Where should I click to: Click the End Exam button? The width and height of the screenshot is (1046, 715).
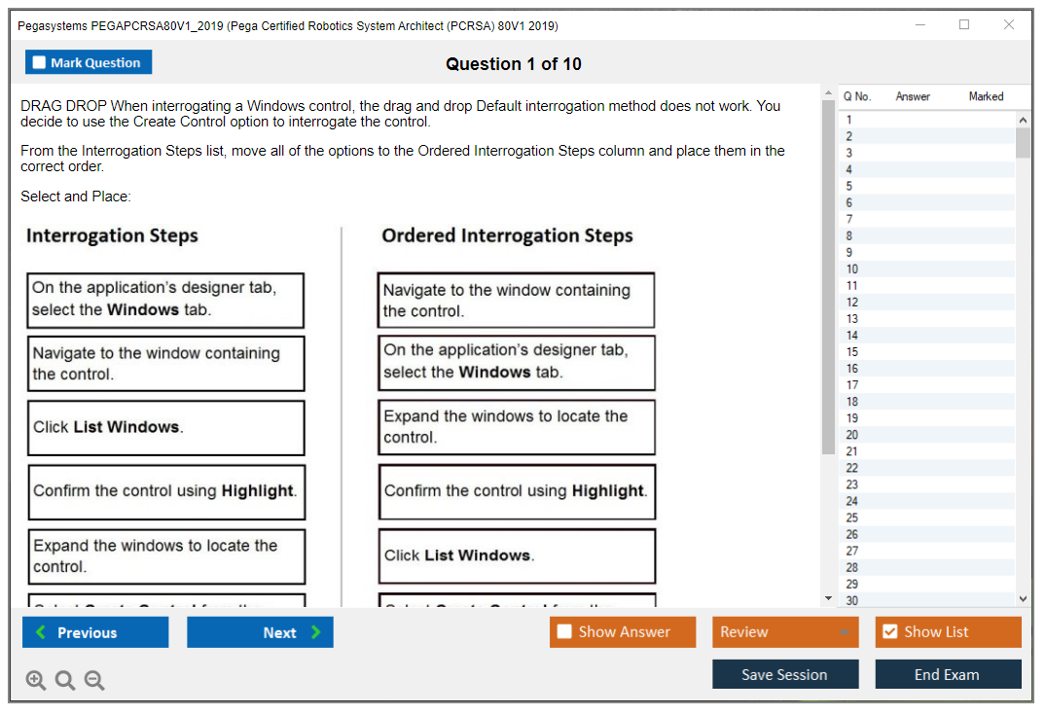947,674
